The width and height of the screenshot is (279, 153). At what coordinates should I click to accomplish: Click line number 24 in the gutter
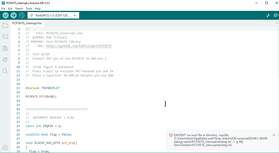18,126
